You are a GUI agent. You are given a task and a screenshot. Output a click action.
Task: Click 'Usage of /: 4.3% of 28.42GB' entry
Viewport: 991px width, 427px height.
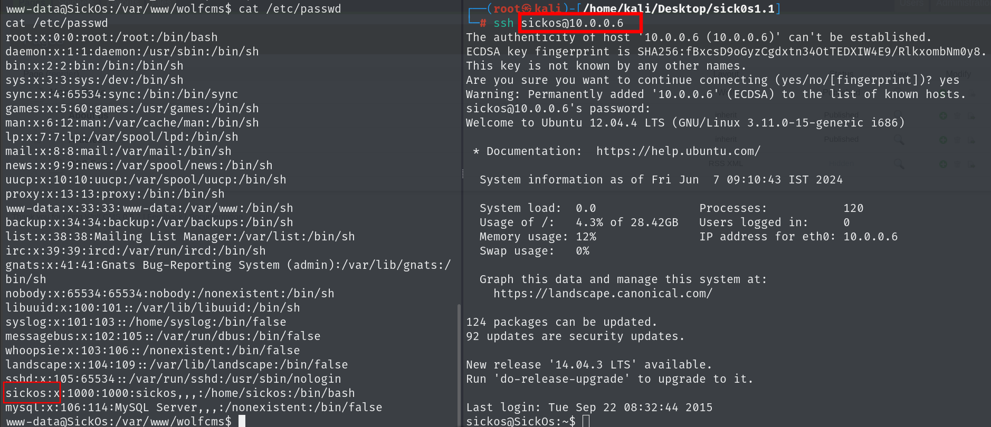pyautogui.click(x=579, y=222)
